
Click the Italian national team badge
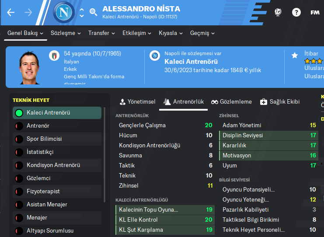coord(55,56)
